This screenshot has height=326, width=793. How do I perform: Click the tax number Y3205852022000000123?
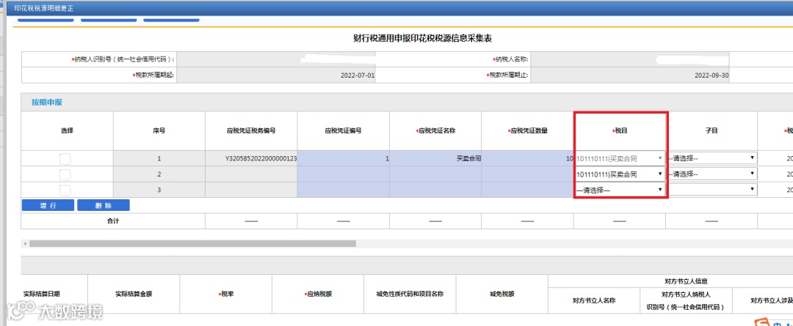point(261,158)
